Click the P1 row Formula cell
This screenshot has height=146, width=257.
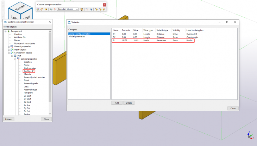coord(125,41)
